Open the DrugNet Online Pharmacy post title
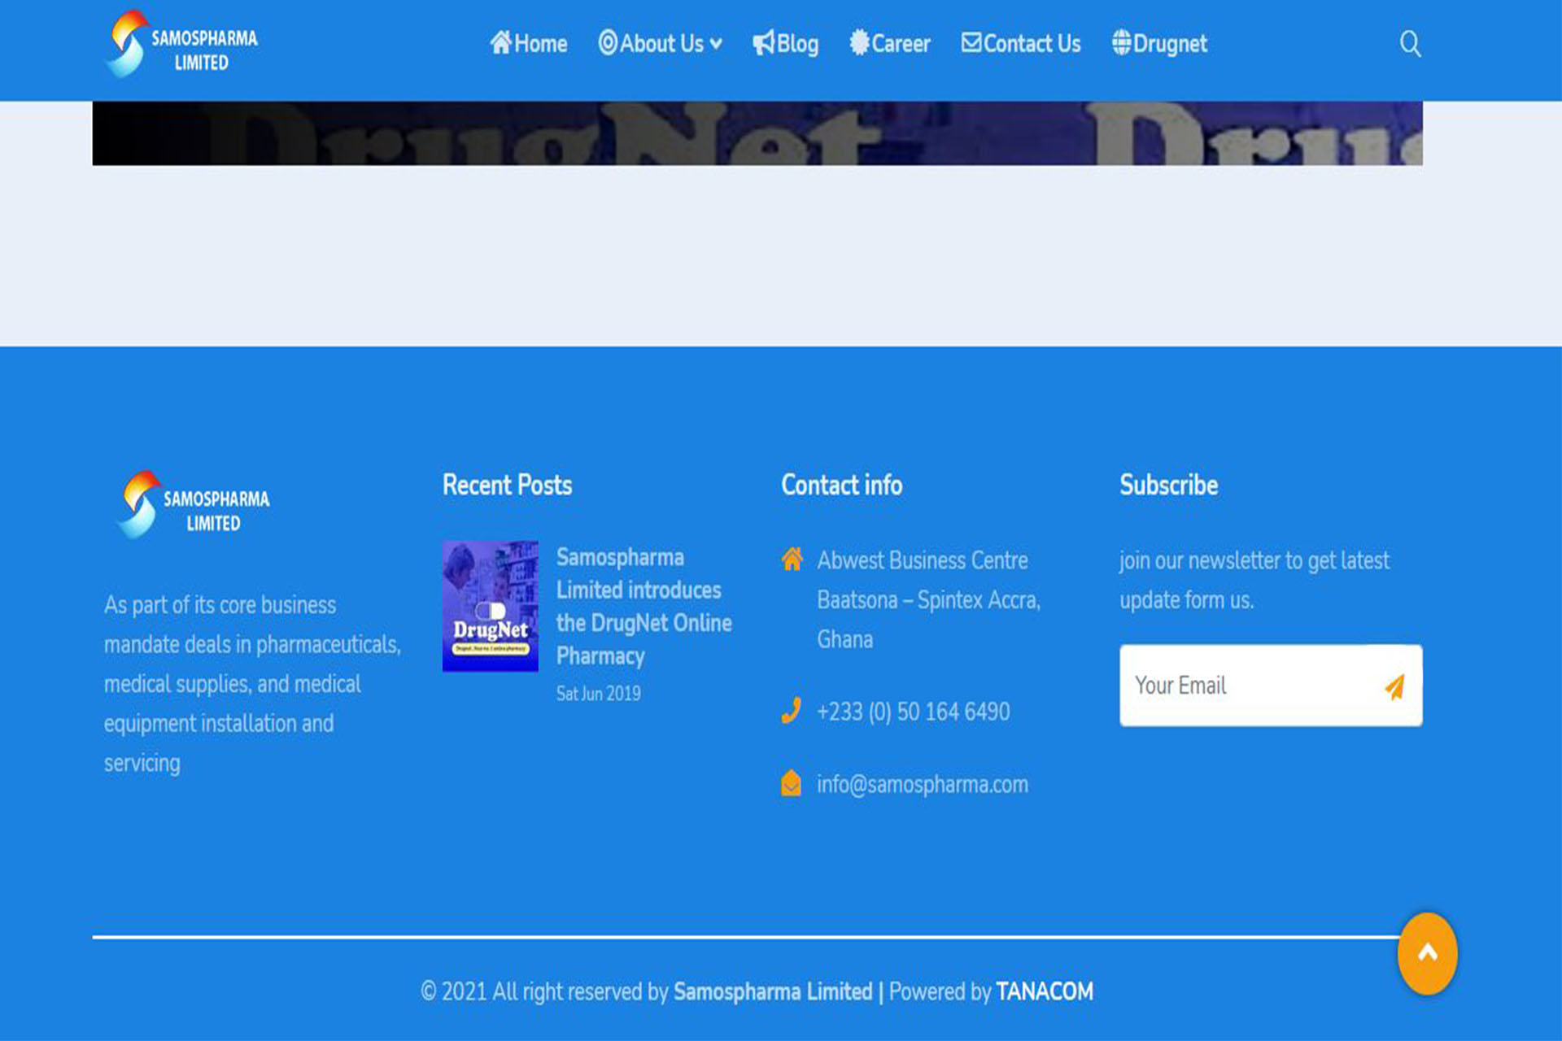Screen dimensions: 1562x1041 (644, 607)
